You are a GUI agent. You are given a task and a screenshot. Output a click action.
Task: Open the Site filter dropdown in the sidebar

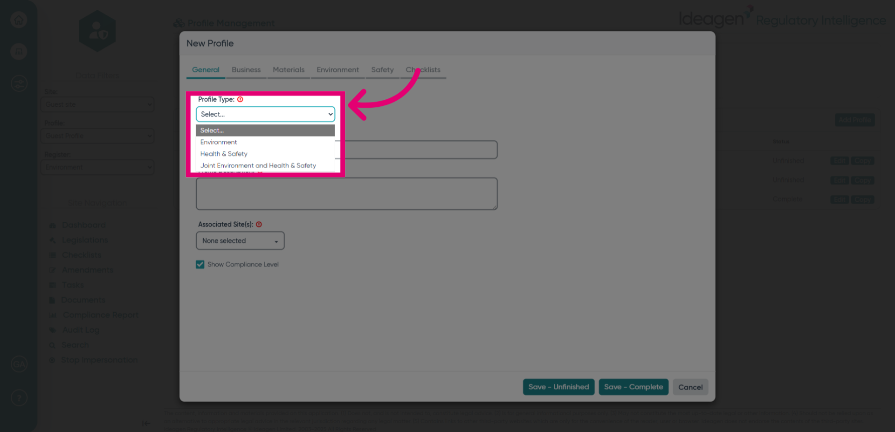coord(97,104)
